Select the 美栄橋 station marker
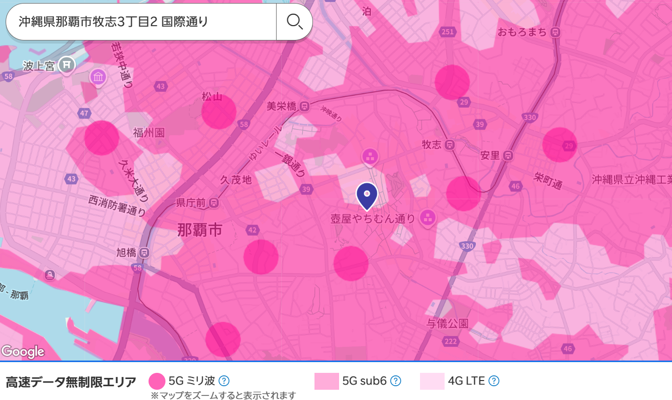This screenshot has height=400, width=672. [304, 106]
